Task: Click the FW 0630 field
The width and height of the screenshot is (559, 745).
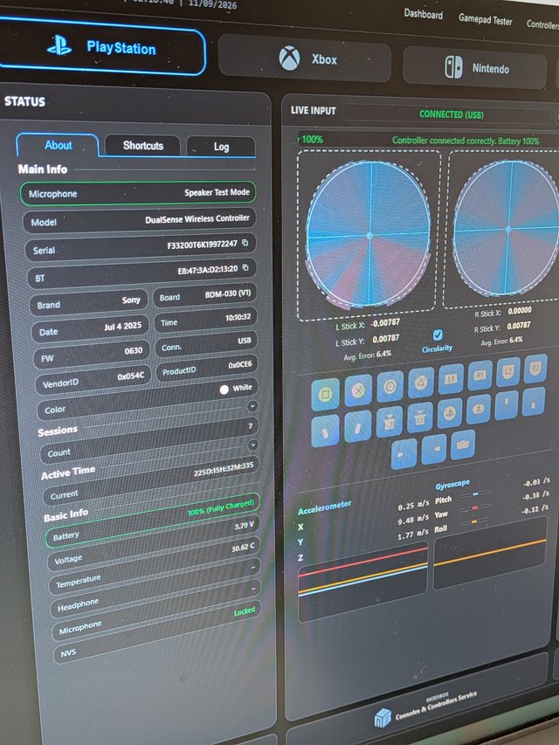Action: pyautogui.click(x=92, y=354)
